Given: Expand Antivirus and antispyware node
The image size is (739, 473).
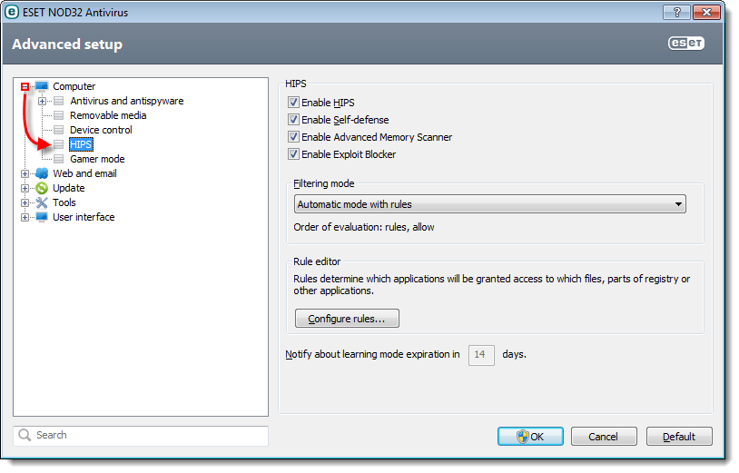Looking at the screenshot, I should [42, 102].
